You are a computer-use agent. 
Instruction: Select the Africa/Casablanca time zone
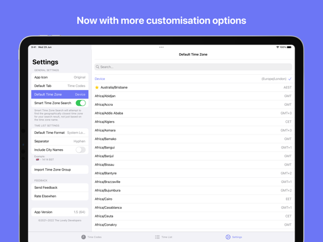point(193,208)
